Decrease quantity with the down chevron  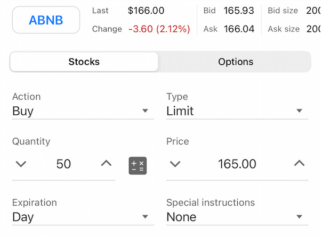21,164
